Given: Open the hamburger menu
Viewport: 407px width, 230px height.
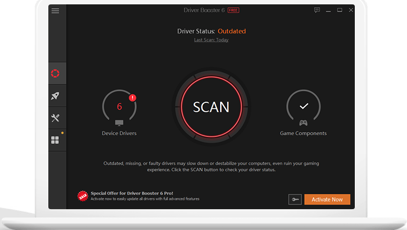Looking at the screenshot, I should pos(55,10).
